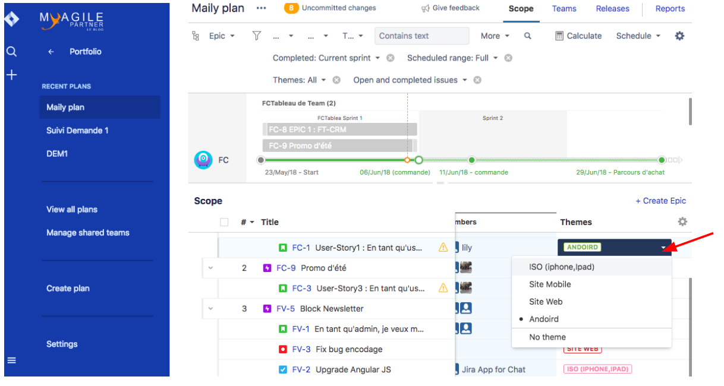Tick the select-all checkbox in Scope header

[x=224, y=222]
